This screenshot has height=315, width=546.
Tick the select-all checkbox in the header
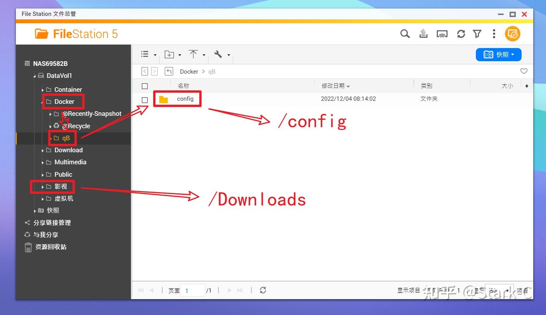[145, 86]
